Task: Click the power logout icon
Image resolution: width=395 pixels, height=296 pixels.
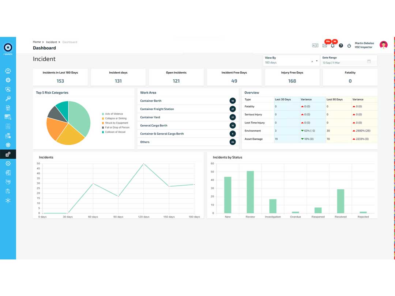Action: (x=349, y=46)
